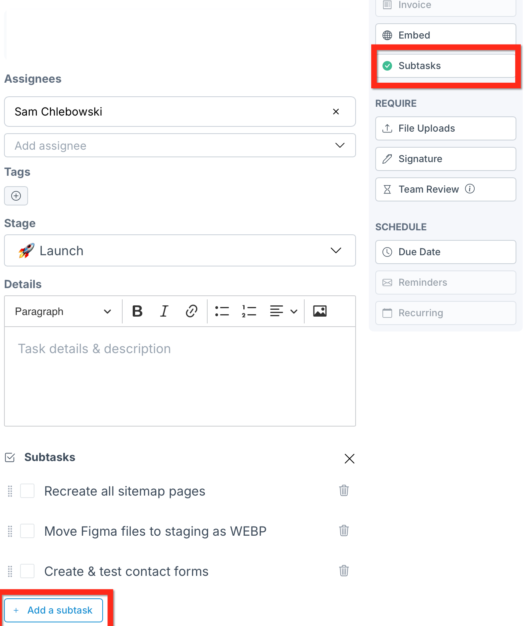Tick the 'Create & test contact forms' checkbox
Viewport: 530px width, 626px height.
pos(27,571)
